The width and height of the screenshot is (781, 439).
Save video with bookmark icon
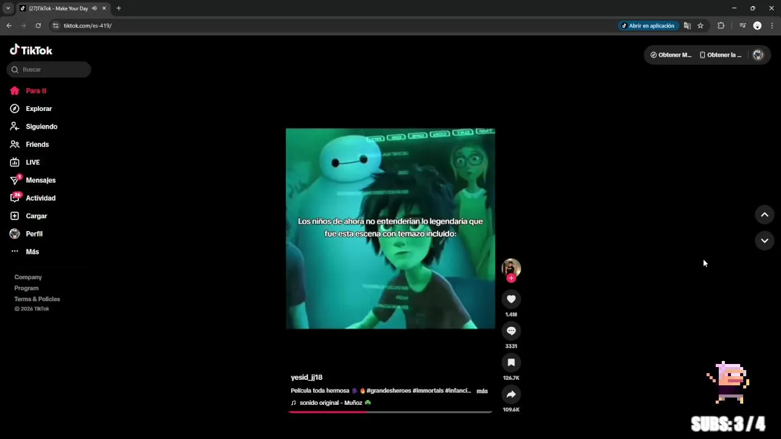pos(511,362)
